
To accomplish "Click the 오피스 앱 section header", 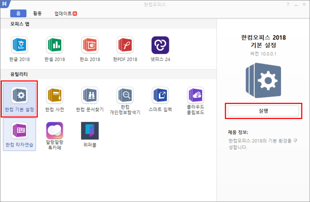I will pyautogui.click(x=20, y=24).
